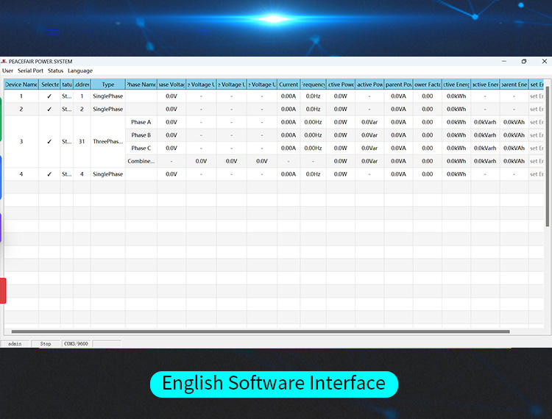552x419 pixels.
Task: Click the set Energy link in row 1
Action: (x=536, y=96)
